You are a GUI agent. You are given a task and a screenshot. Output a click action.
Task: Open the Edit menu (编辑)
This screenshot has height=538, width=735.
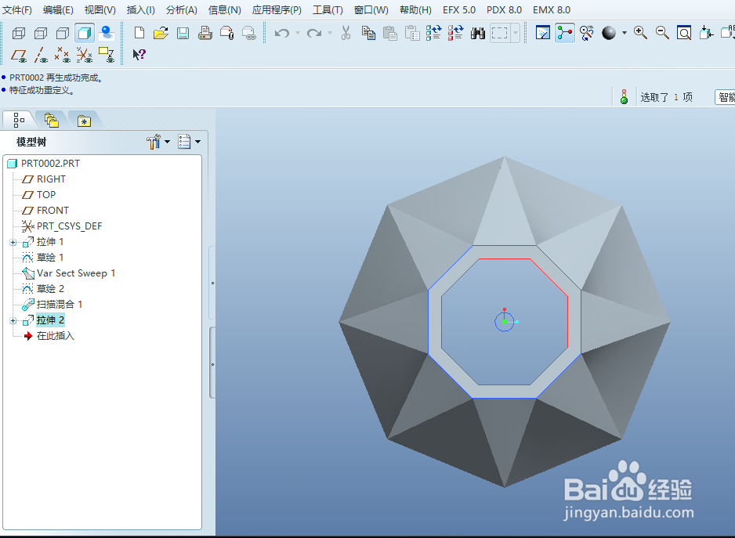pyautogui.click(x=58, y=10)
